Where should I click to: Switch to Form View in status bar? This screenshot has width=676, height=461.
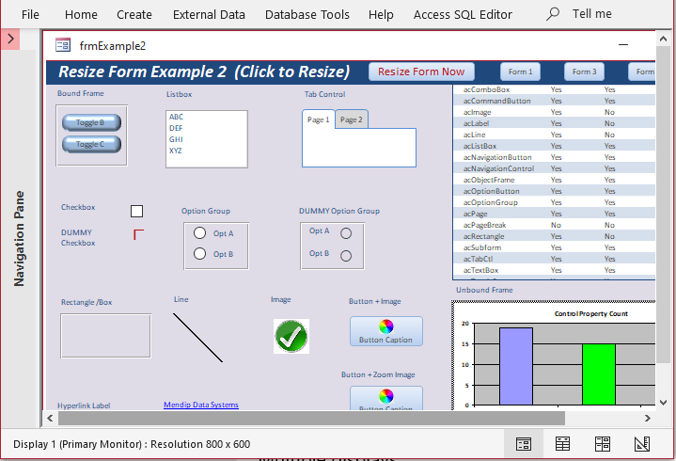[x=524, y=444]
